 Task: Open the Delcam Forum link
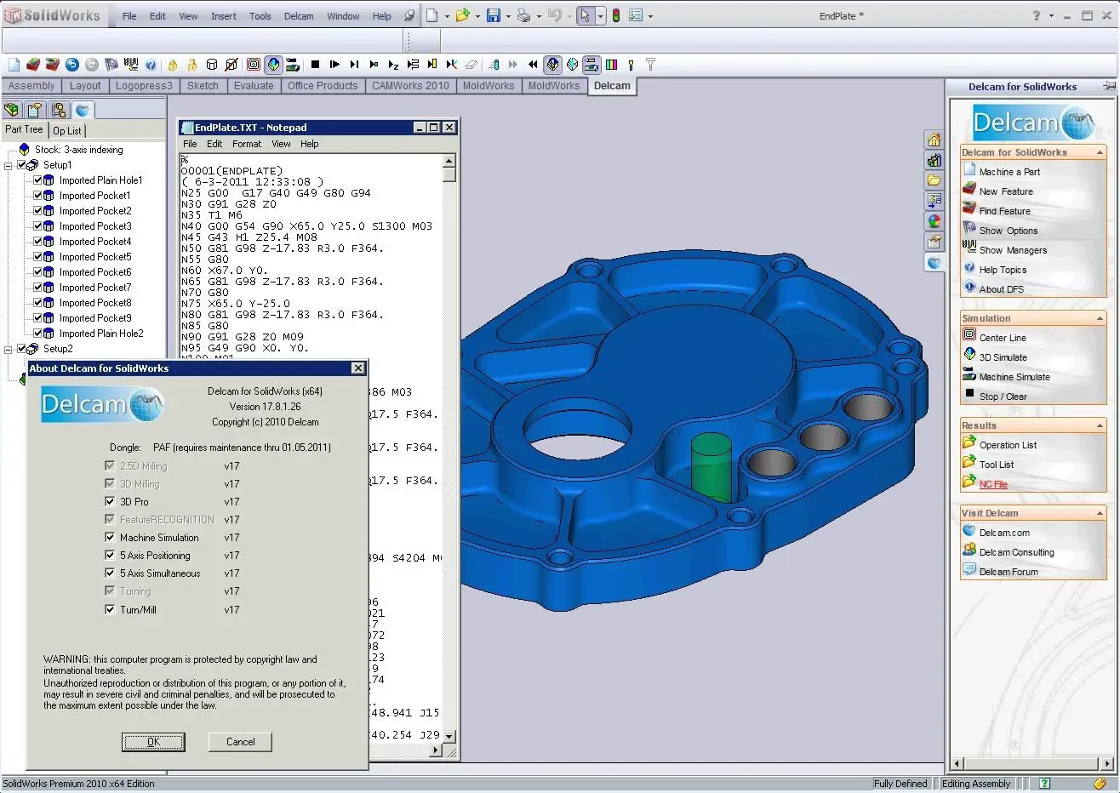click(x=1009, y=572)
